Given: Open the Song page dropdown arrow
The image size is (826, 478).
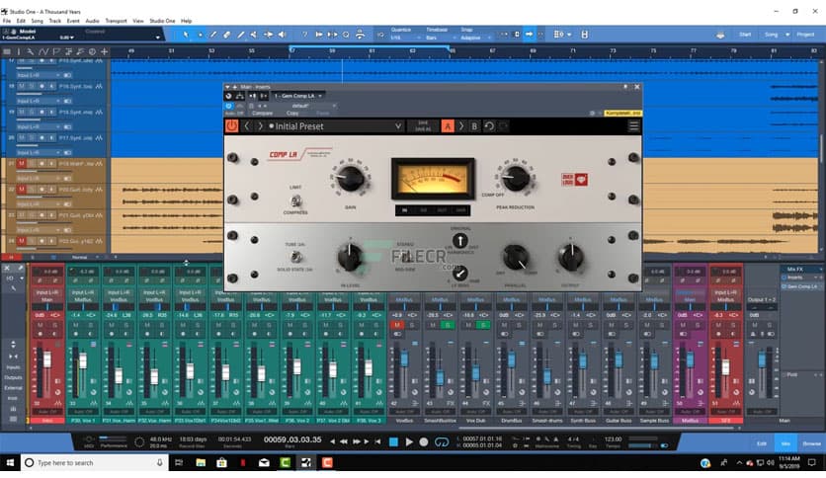Looking at the screenshot, I should tap(787, 35).
